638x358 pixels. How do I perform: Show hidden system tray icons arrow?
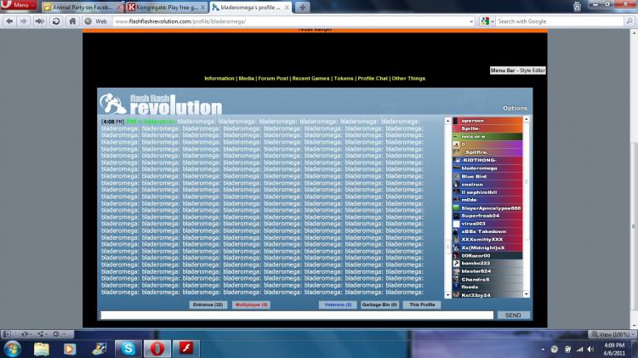coord(543,349)
